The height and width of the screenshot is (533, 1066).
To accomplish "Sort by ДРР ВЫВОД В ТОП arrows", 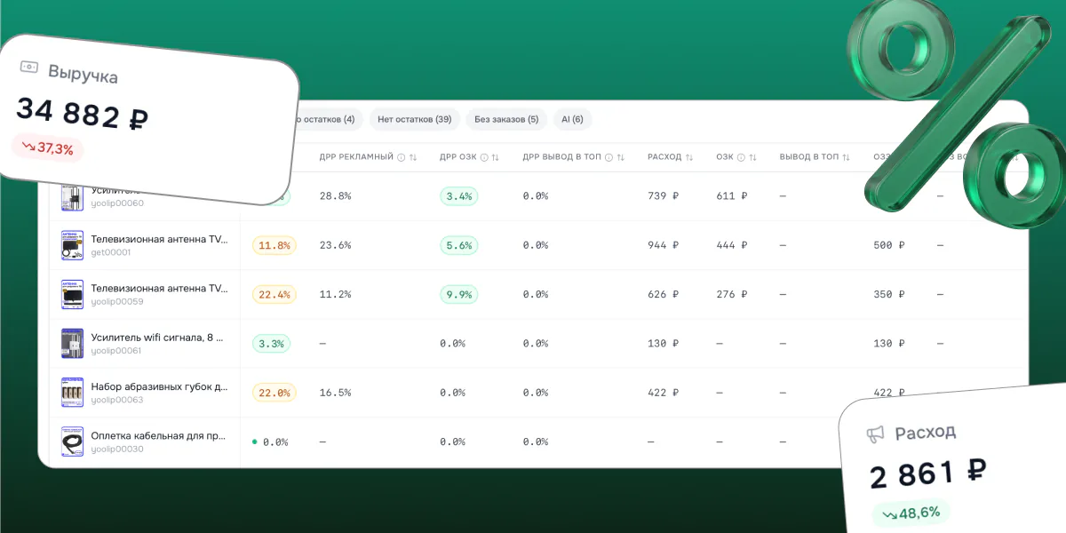I will pyautogui.click(x=621, y=157).
